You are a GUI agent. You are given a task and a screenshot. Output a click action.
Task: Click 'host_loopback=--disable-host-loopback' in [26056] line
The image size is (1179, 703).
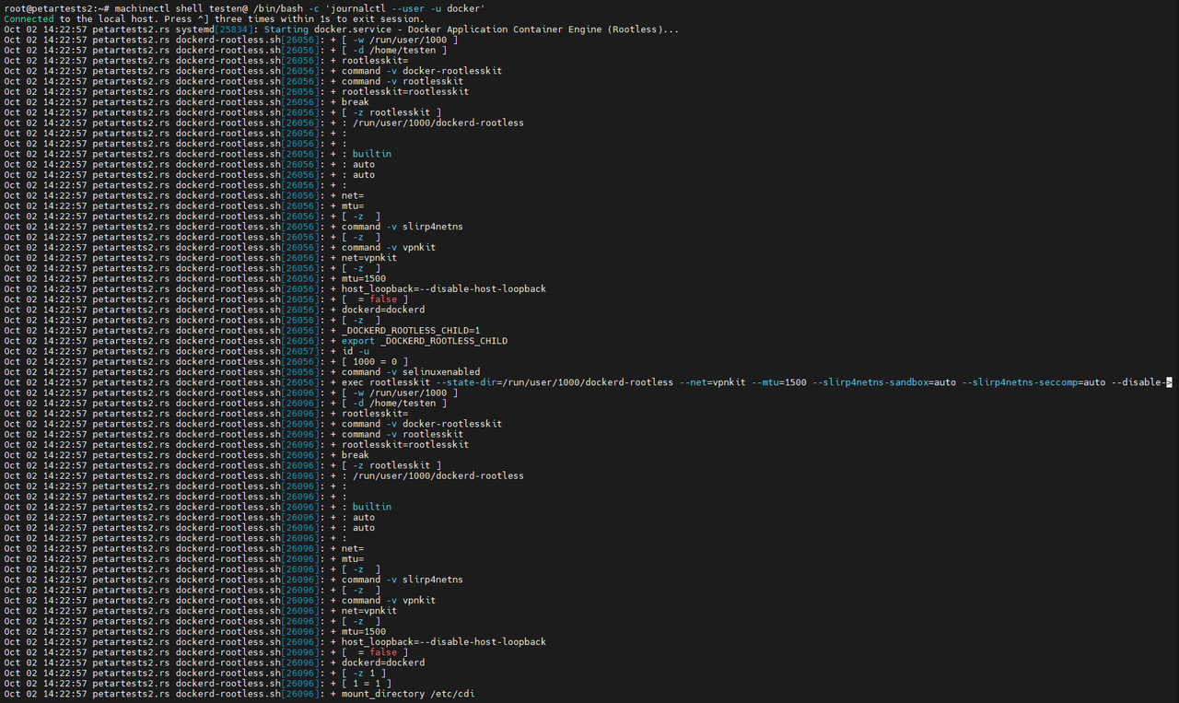(x=444, y=289)
